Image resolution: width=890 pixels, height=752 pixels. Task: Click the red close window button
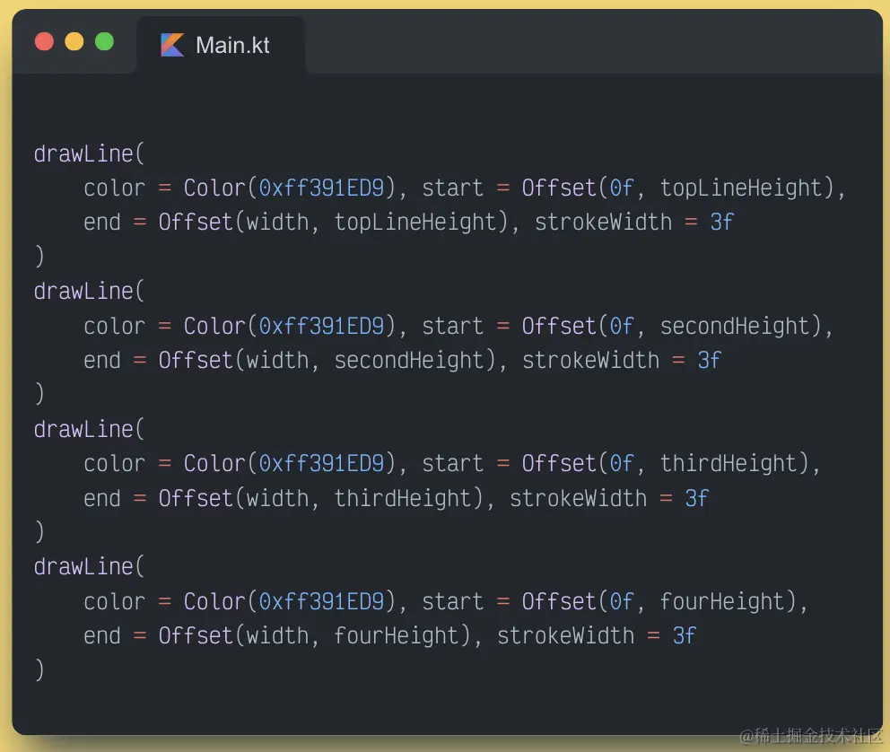click(x=44, y=41)
